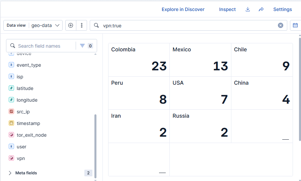This screenshot has height=181, width=301.
Task: Select the user field
Action: click(21, 147)
